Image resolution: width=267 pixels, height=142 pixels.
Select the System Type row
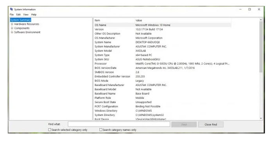(163, 55)
